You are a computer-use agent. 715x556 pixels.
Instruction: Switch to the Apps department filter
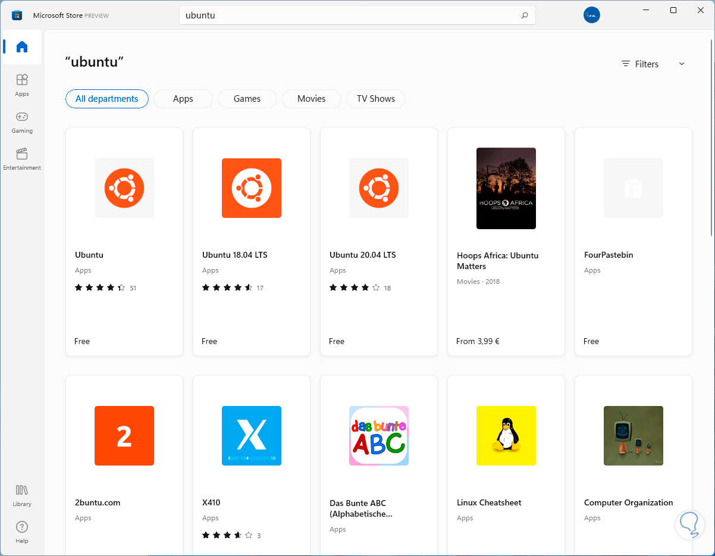point(183,99)
